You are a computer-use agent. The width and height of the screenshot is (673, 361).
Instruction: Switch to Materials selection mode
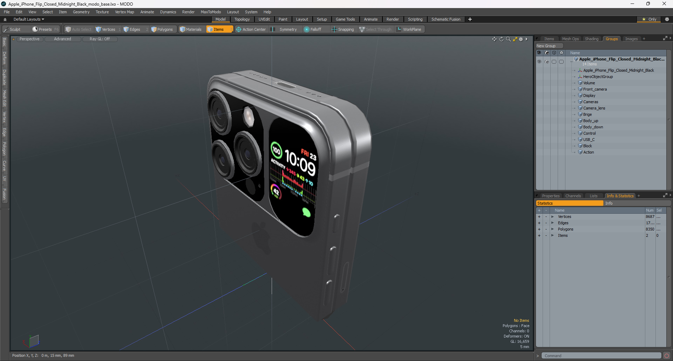tap(191, 29)
